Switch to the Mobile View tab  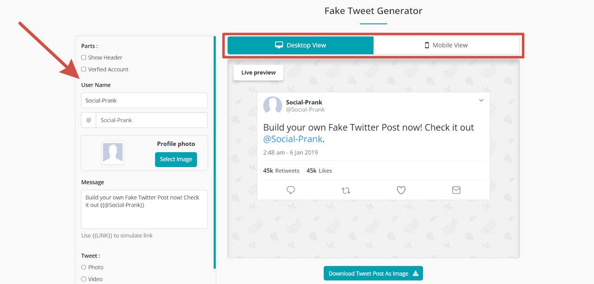pos(446,45)
